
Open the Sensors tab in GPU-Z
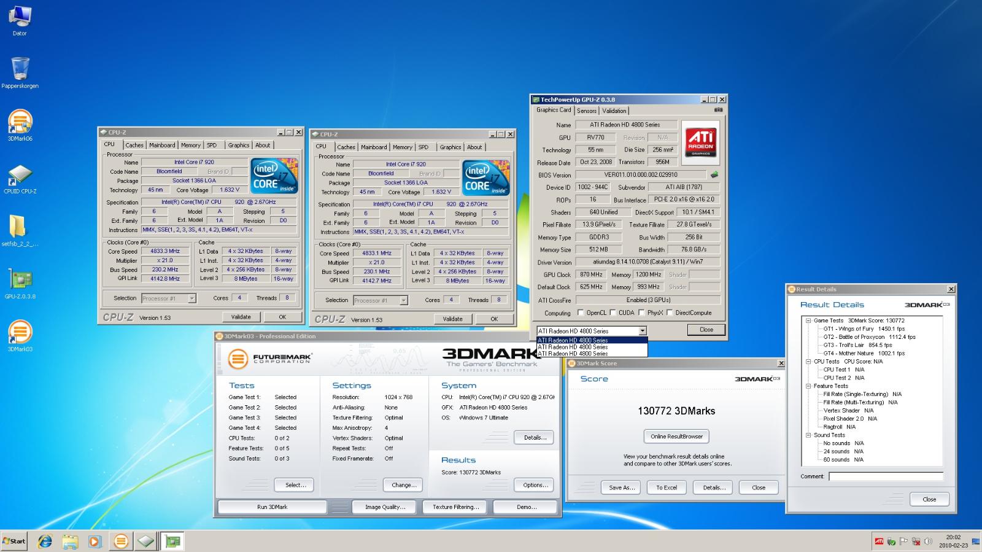(x=587, y=111)
